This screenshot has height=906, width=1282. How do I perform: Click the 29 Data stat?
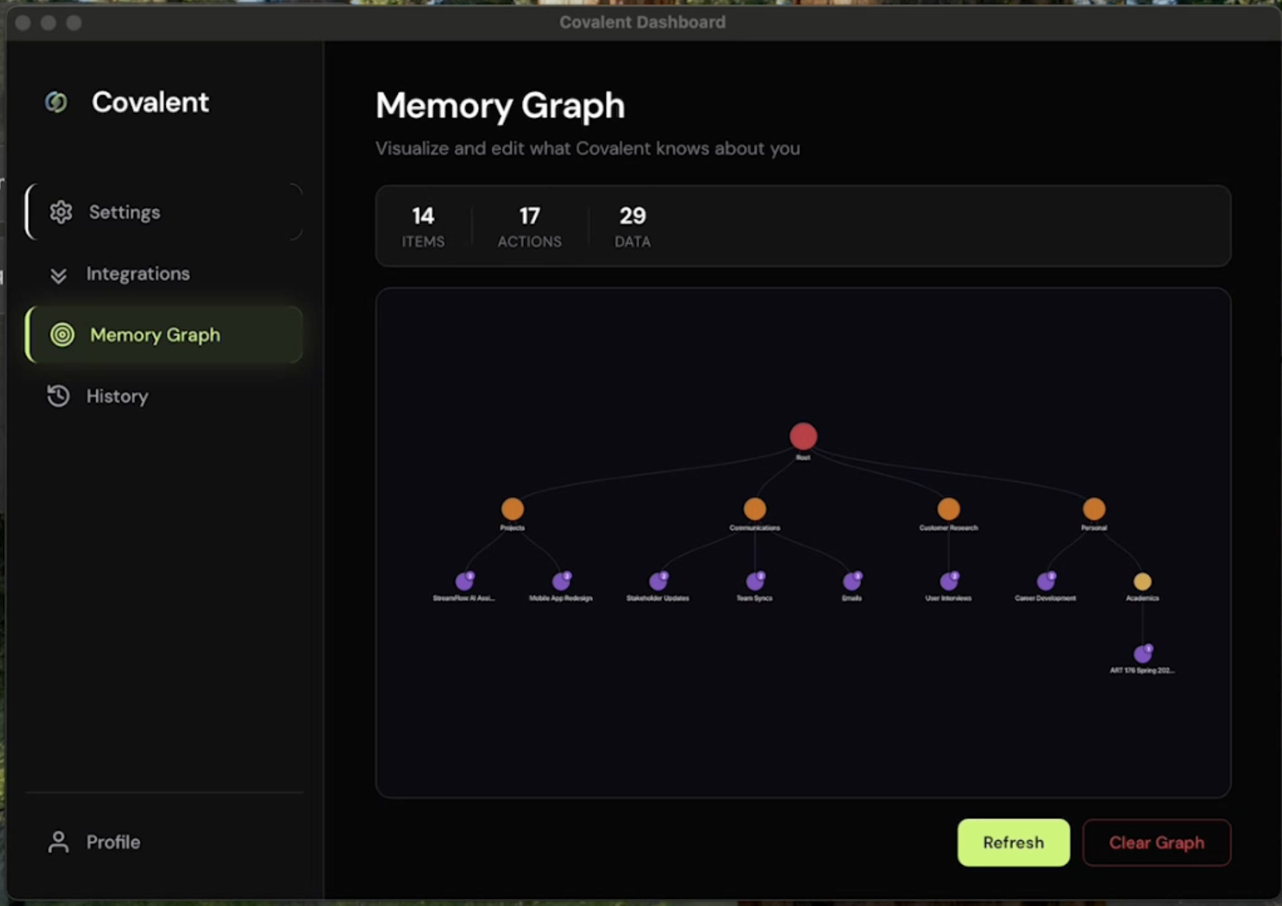(x=633, y=227)
